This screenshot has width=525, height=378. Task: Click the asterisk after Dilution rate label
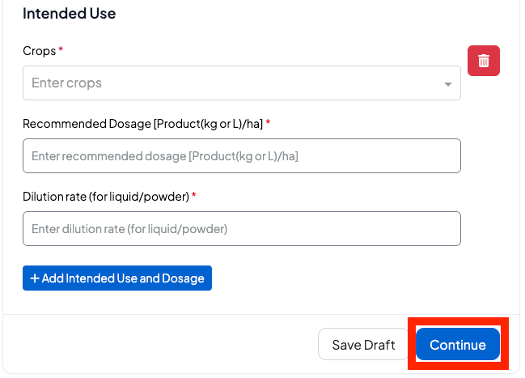pos(194,196)
